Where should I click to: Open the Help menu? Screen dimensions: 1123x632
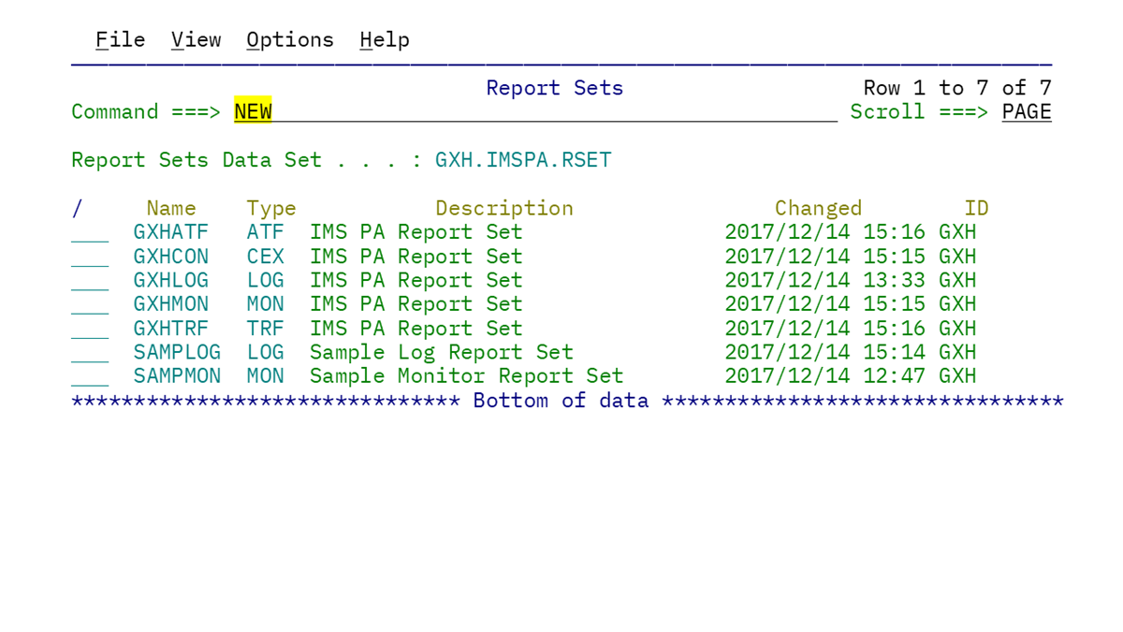[x=384, y=39]
